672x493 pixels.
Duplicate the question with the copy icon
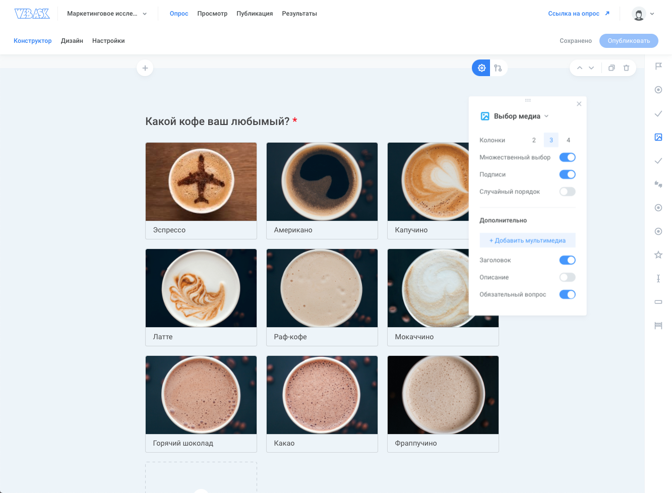click(x=612, y=68)
